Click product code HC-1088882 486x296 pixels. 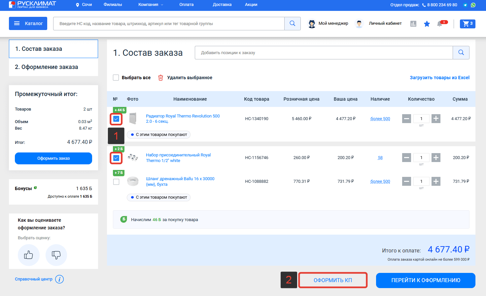point(257,181)
